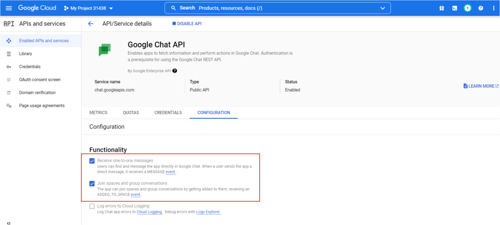Screen dimensions: 500x225
Task: Click the Google Chat API logo
Action: pos(104,50)
